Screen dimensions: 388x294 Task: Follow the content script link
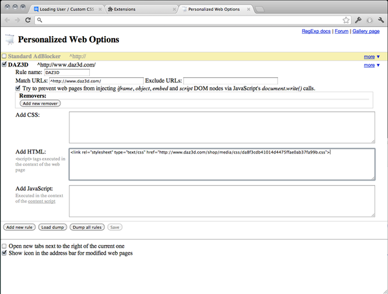(x=41, y=201)
